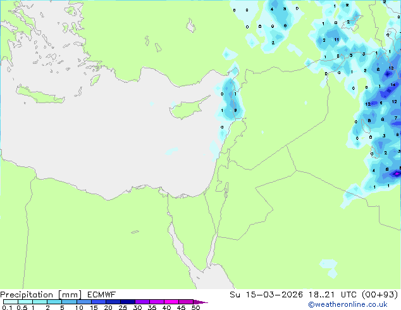The width and height of the screenshot is (401, 310).
Task: Pick the legend swatch between 20 and 25
Action: (113, 302)
